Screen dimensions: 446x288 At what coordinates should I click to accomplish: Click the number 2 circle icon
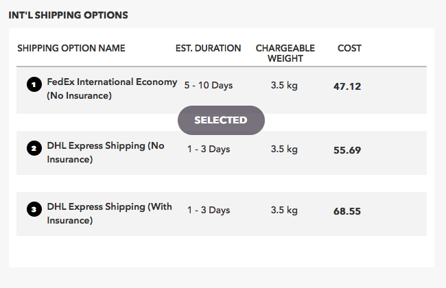pyautogui.click(x=34, y=148)
